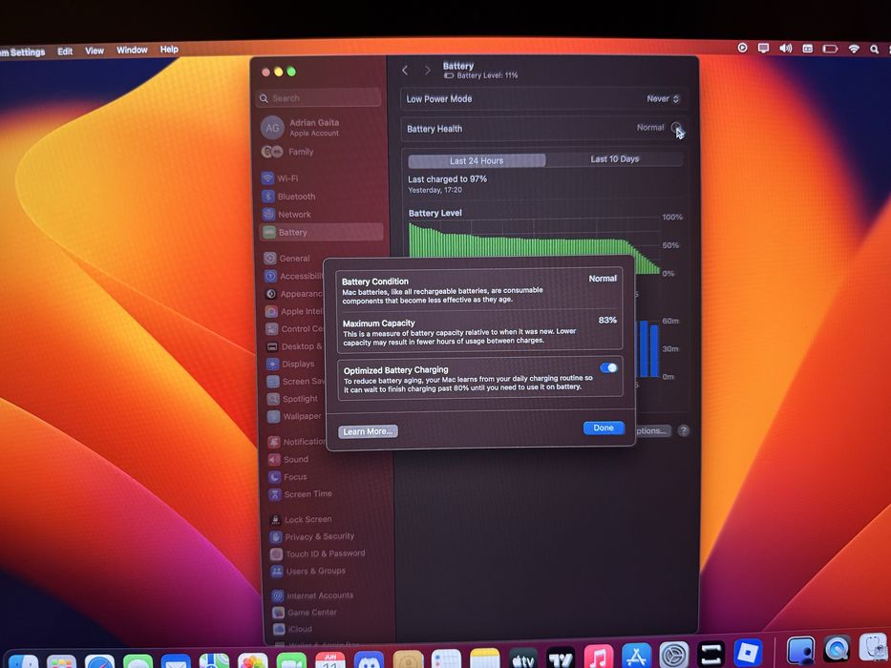The height and width of the screenshot is (668, 891).
Task: Open the System Settings app menu
Action: (x=23, y=52)
